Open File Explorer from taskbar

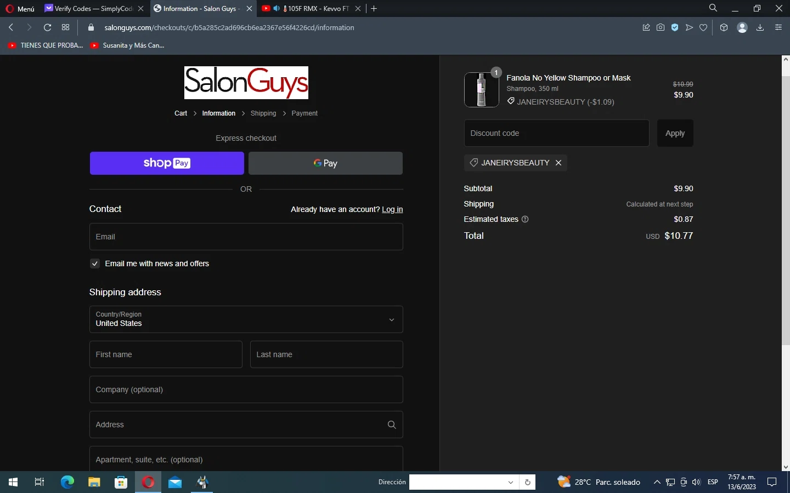coord(94,482)
